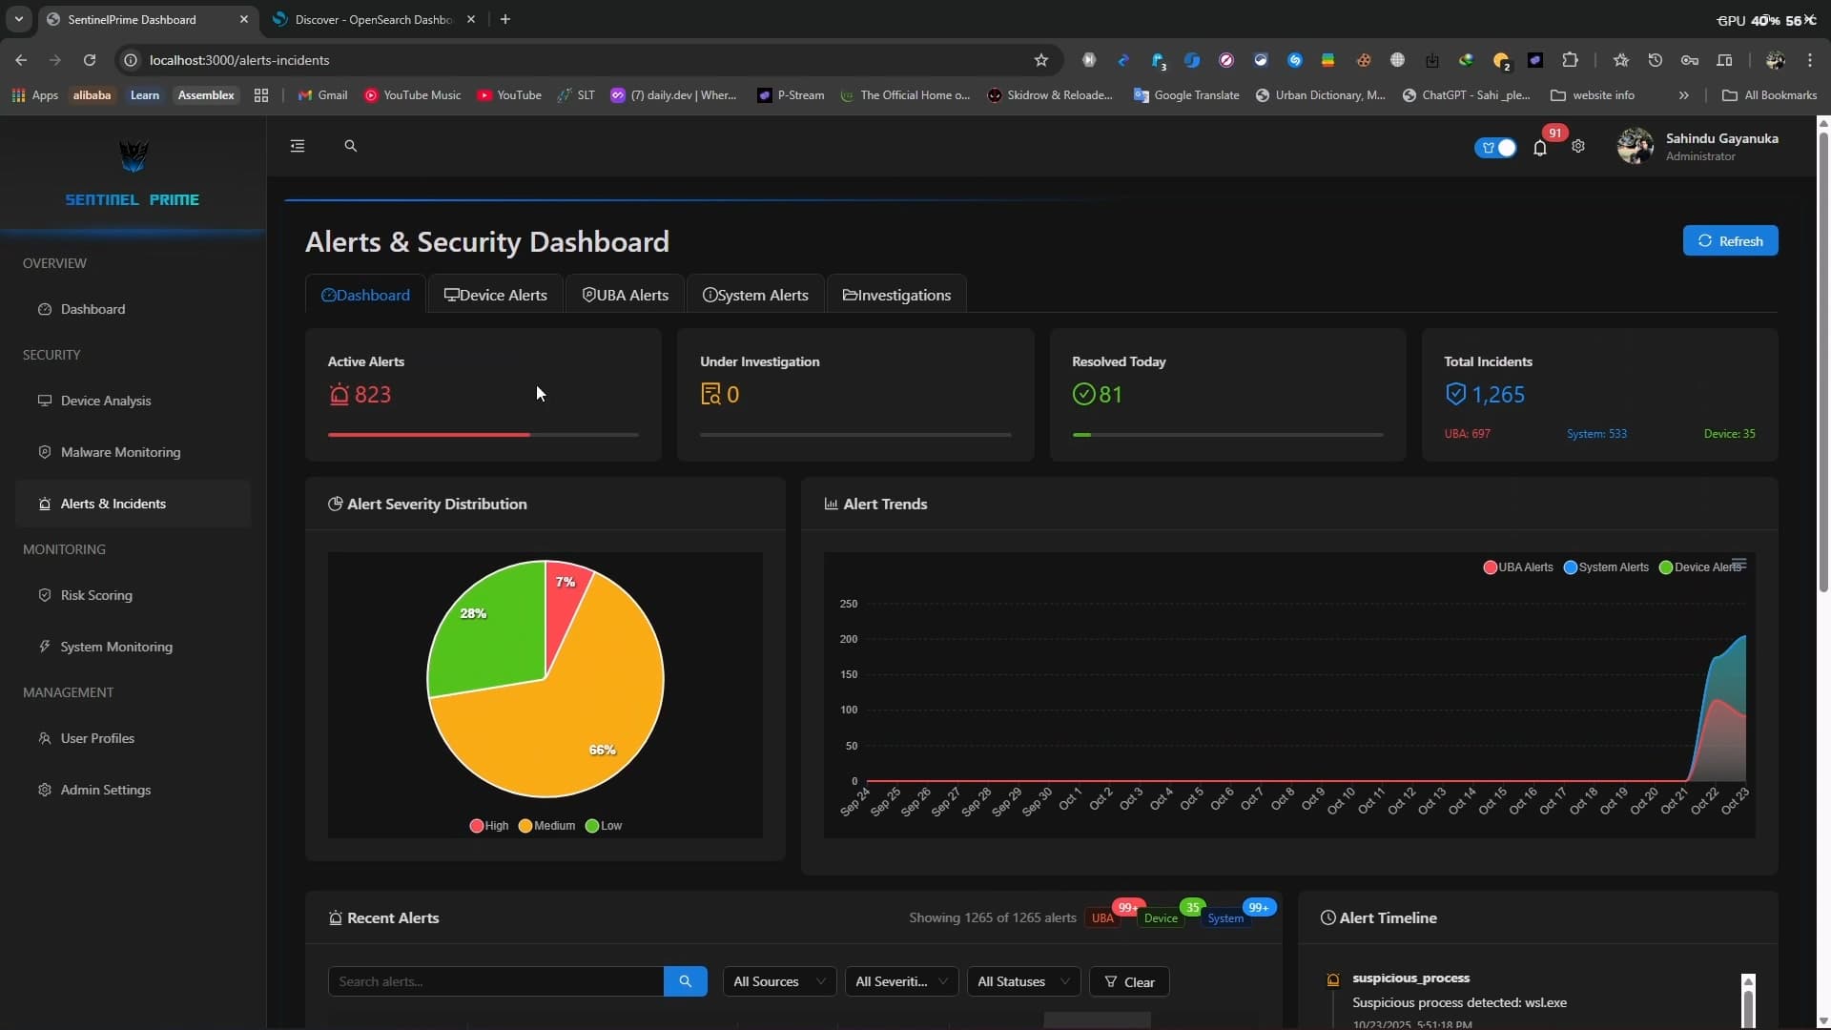Image resolution: width=1831 pixels, height=1030 pixels.
Task: Click the blue alert search button
Action: [685, 981]
